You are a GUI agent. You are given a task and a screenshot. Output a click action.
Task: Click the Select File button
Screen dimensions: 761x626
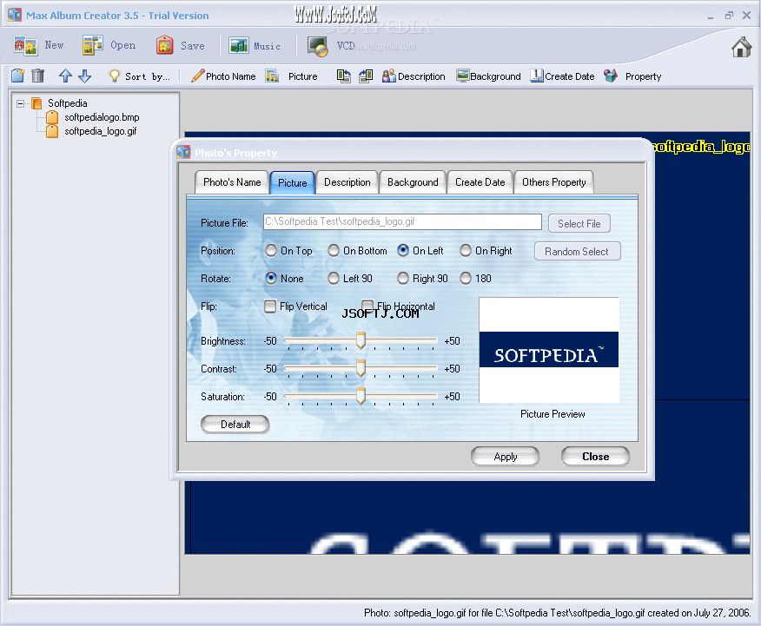pos(579,223)
